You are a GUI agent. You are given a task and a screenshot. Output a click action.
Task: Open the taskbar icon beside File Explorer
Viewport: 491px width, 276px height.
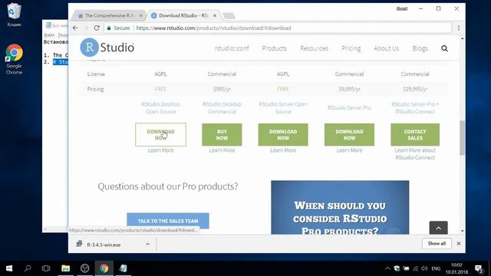coord(85,268)
